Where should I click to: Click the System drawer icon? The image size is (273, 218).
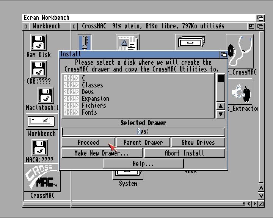(128, 176)
